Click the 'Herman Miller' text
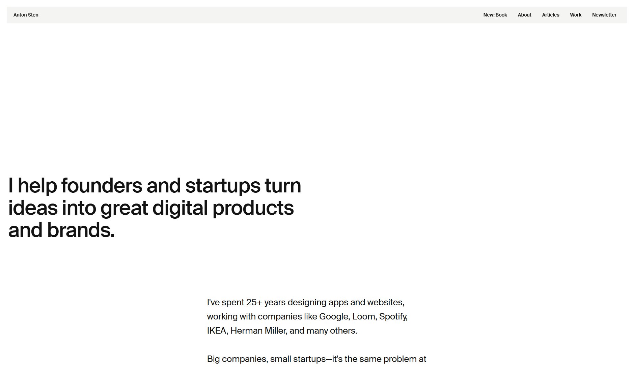Image resolution: width=634 pixels, height=369 pixels. click(x=258, y=331)
